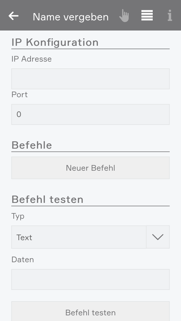Show info via the i icon
This screenshot has width=181, height=321.
tap(170, 16)
